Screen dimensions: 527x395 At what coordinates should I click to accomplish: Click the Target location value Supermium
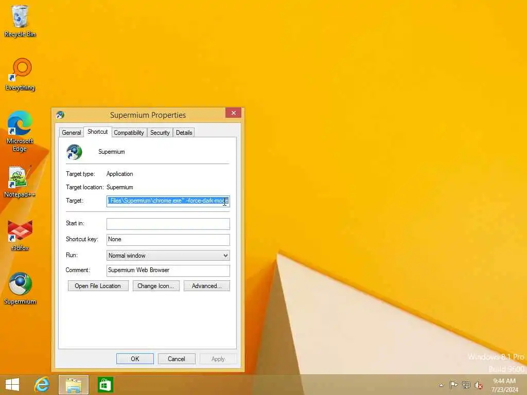119,187
